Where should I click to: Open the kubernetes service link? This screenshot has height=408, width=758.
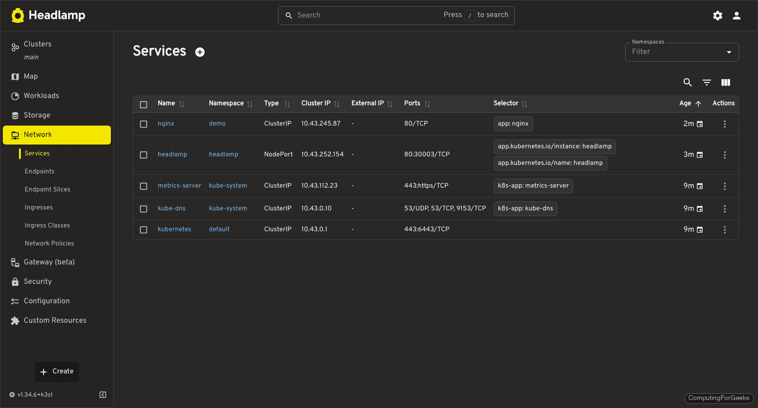174,229
